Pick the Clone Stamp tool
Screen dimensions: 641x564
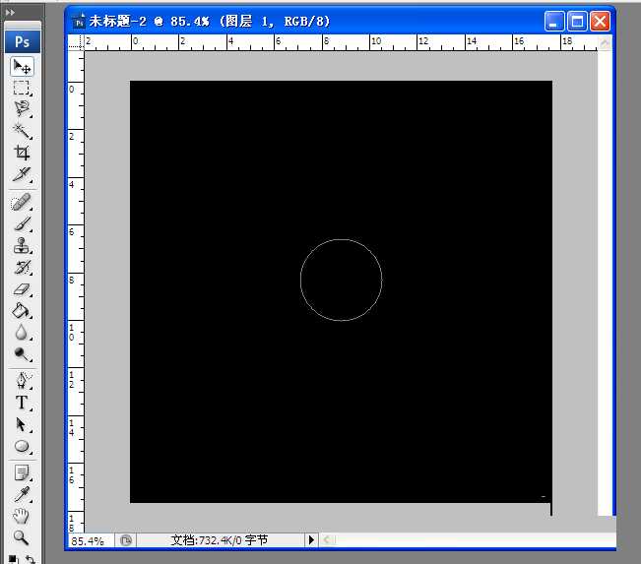21,246
